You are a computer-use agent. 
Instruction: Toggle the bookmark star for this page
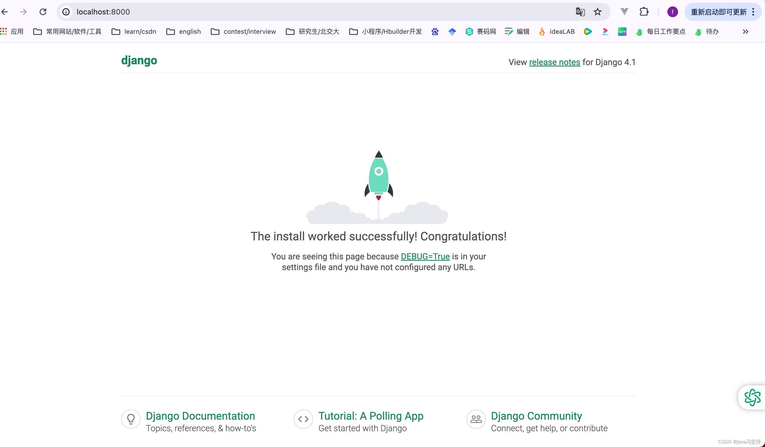coord(597,12)
